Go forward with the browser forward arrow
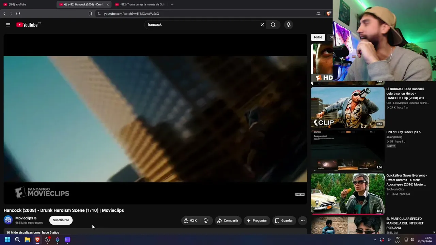Viewport: 436px width, 245px height. click(x=11, y=14)
